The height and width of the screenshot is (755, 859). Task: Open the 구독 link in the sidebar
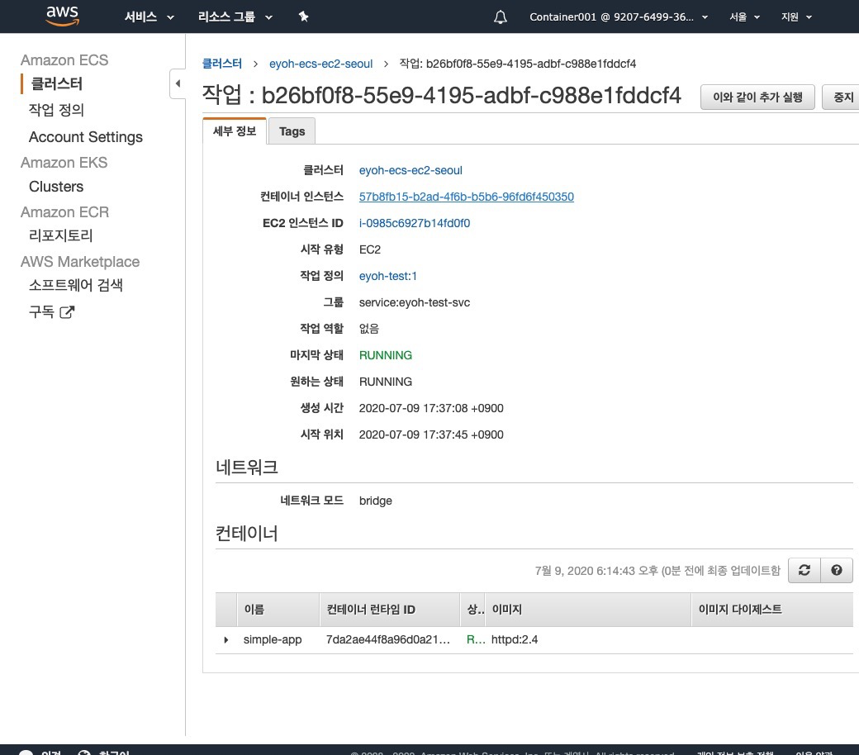[41, 311]
